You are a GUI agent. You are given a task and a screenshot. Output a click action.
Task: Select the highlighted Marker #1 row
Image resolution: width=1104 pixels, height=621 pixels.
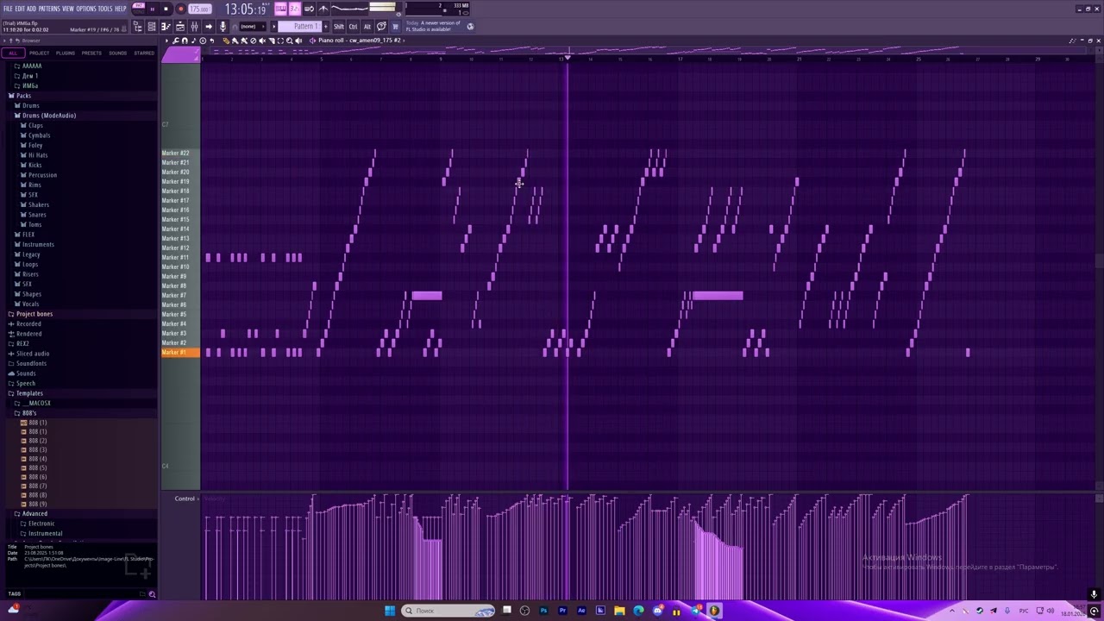tap(180, 353)
